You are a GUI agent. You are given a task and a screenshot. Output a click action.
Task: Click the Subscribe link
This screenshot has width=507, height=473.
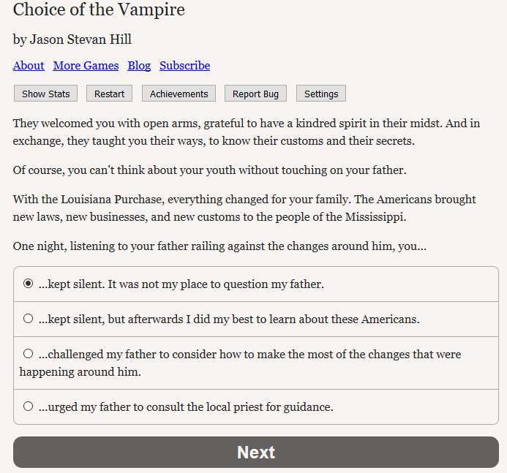coord(184,66)
